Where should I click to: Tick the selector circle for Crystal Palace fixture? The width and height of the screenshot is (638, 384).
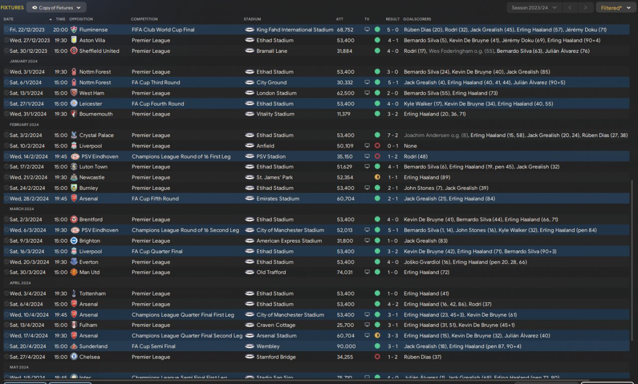6,135
